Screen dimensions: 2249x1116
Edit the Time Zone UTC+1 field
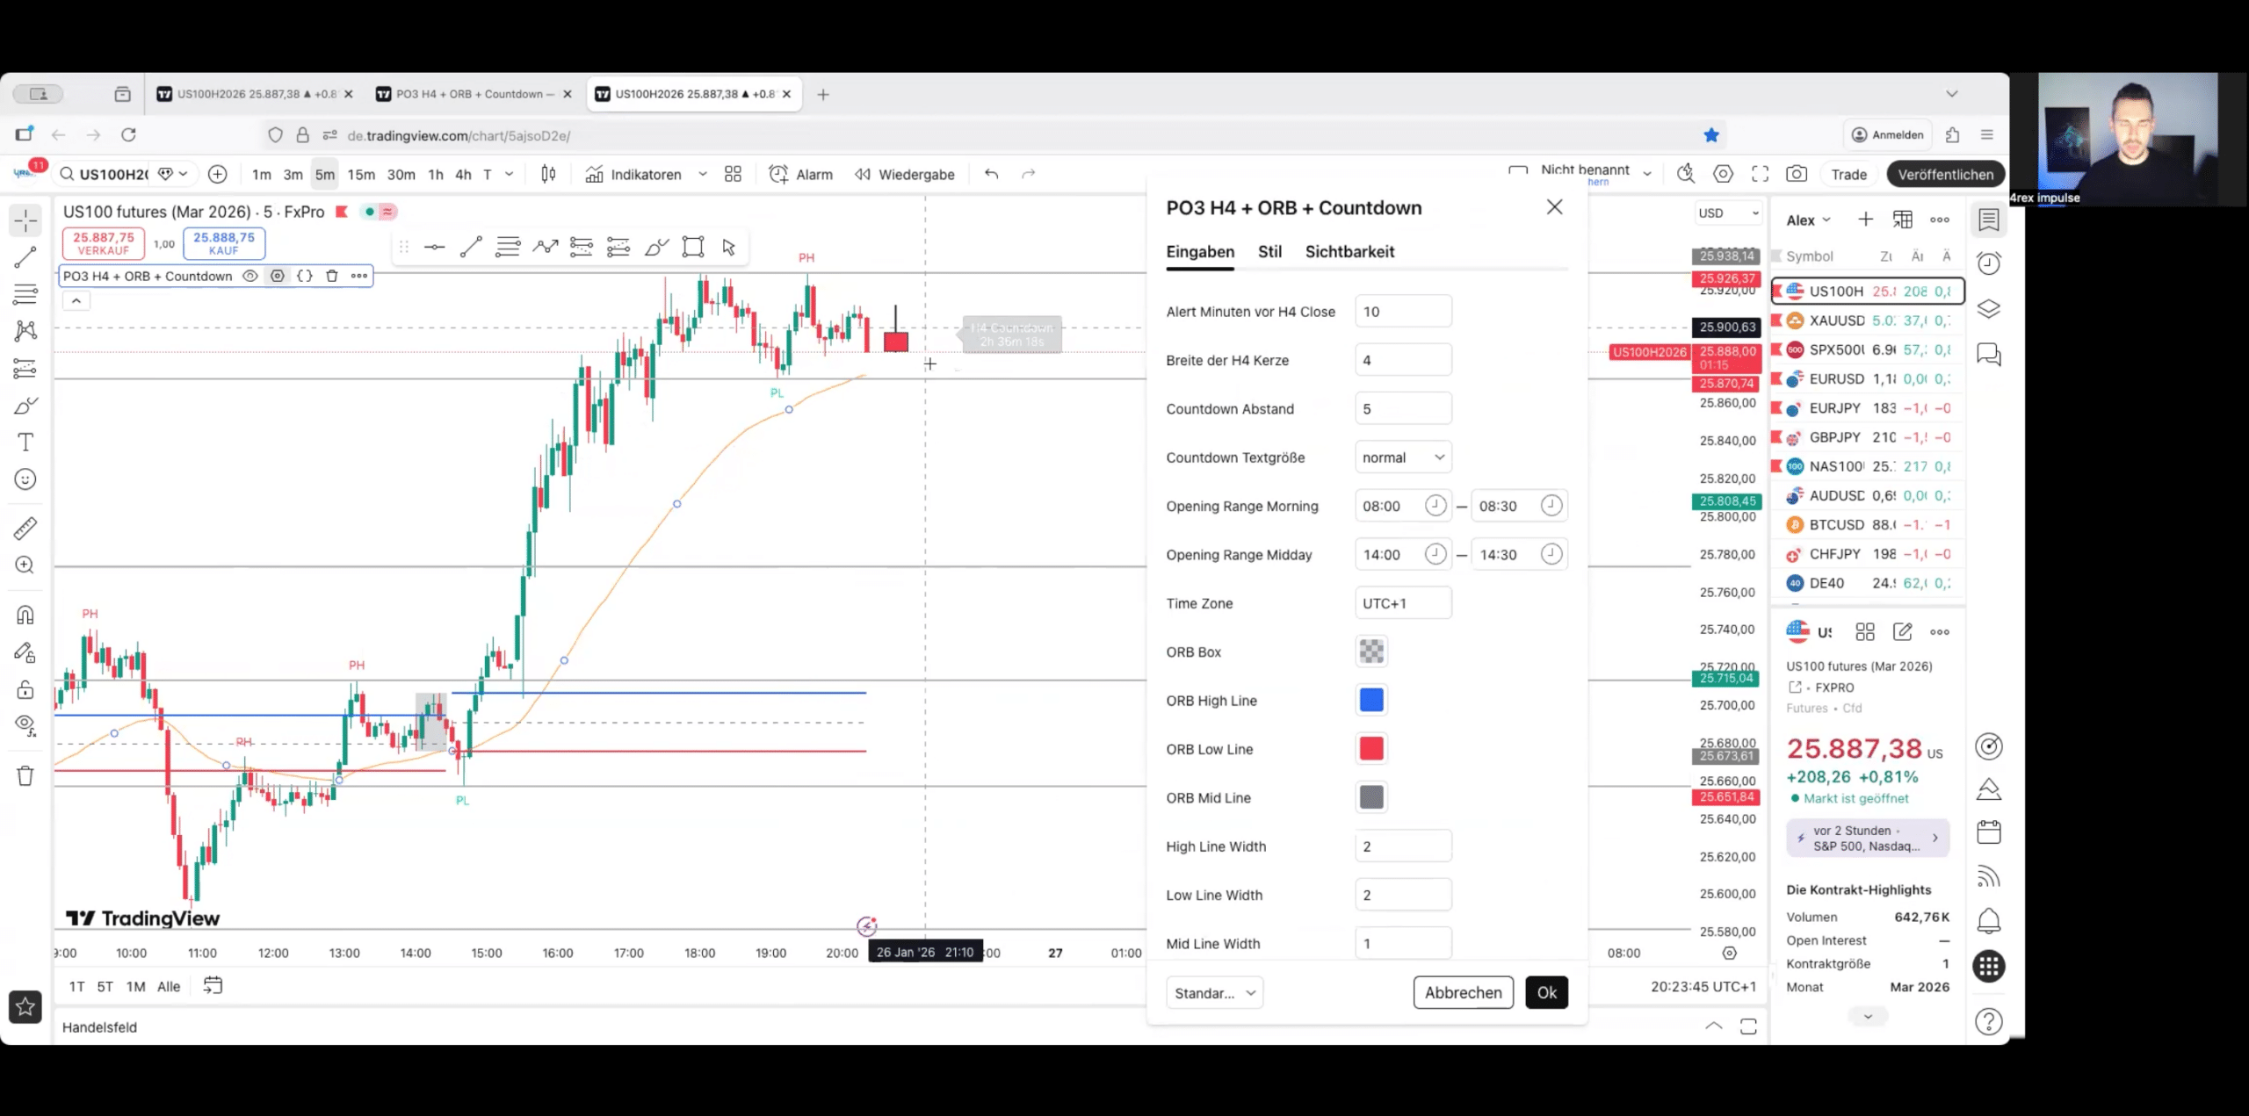coord(1403,603)
